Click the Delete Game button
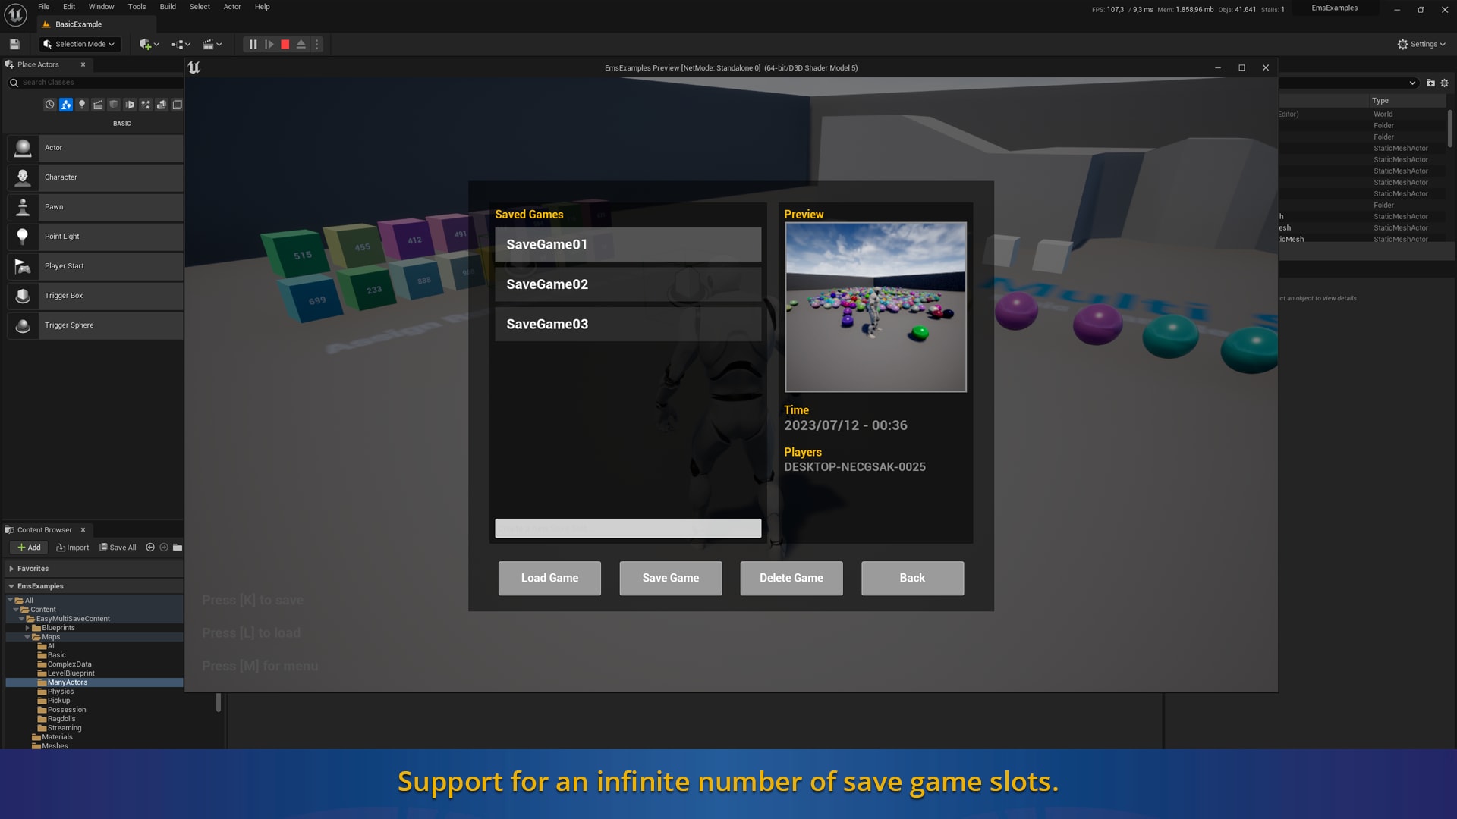Viewport: 1457px width, 819px height. pos(791,578)
